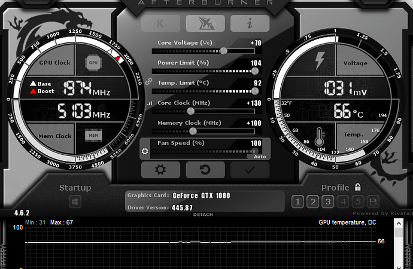Click the GPU chip icon in clock gauge

[x=93, y=63]
